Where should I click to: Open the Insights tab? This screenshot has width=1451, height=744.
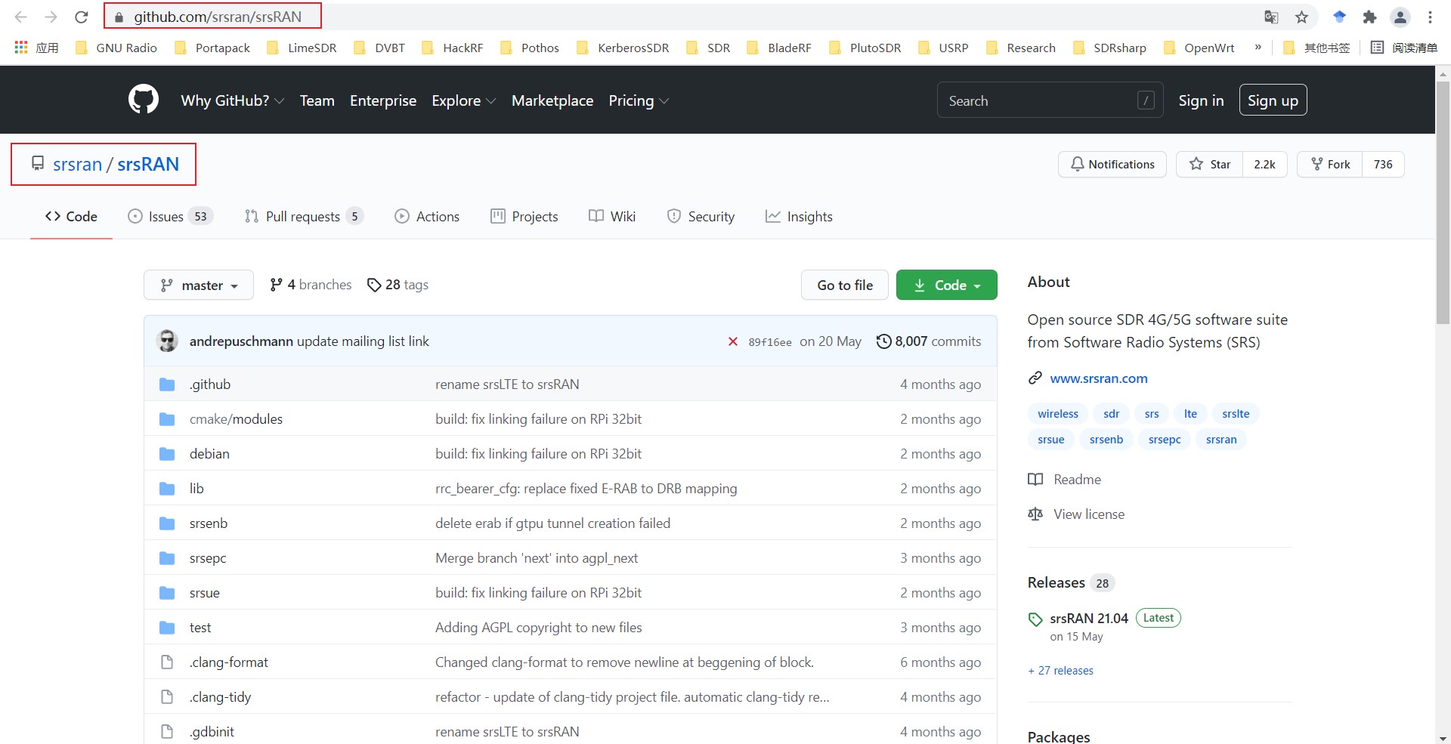(799, 216)
